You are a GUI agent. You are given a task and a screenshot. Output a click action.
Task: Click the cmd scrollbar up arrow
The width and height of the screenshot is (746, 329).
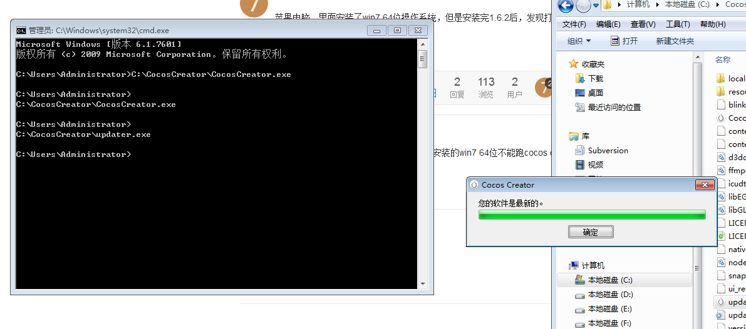click(x=422, y=44)
